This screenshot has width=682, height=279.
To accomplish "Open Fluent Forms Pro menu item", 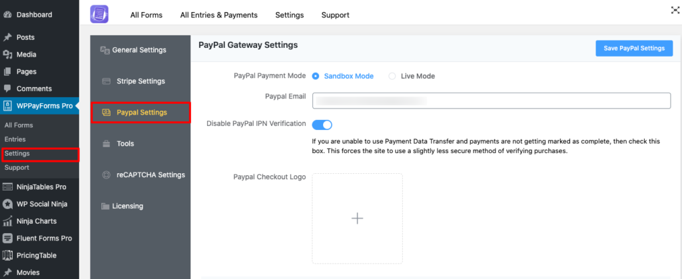I will [x=44, y=238].
